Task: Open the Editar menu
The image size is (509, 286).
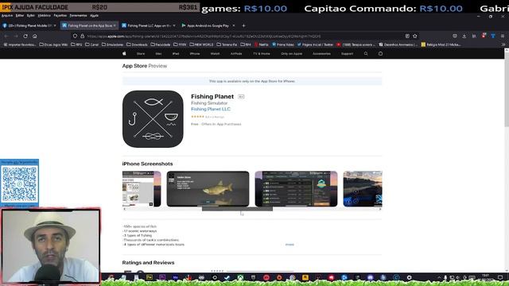Action: [x=20, y=16]
